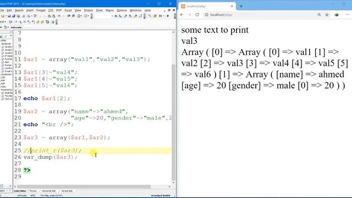Open the Search menu
This screenshot has width=352, height=198.
point(19,10)
